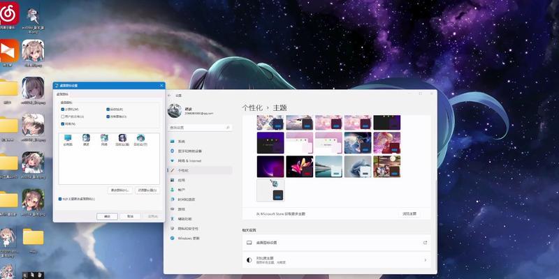
Task: Toggle the 计算机(M) checkbox
Action: [x=63, y=110]
